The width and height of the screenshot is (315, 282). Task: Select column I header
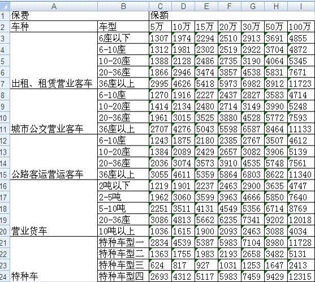pos(301,6)
